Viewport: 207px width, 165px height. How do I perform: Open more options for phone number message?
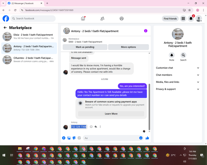tap(100, 127)
